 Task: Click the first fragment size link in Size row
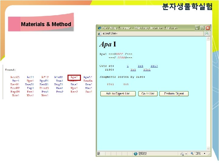click(x=133, y=70)
